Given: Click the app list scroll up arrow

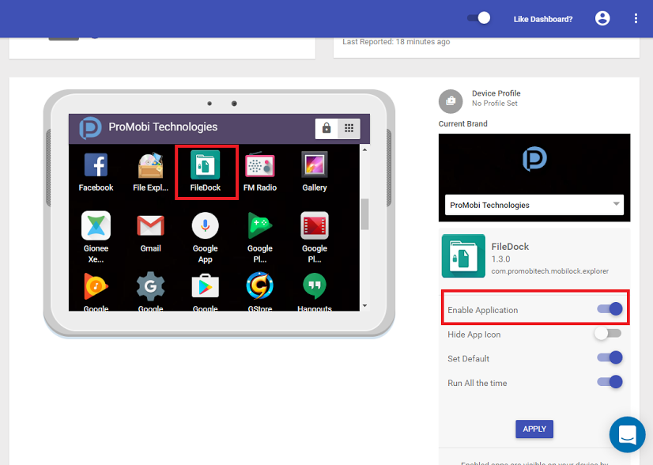Looking at the screenshot, I should click(364, 149).
